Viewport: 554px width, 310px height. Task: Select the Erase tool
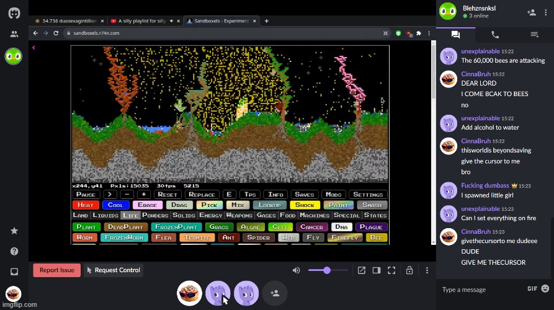click(147, 205)
